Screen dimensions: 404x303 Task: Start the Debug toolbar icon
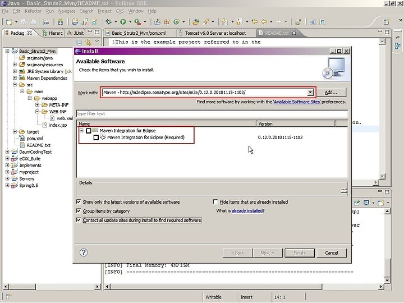(x=108, y=22)
